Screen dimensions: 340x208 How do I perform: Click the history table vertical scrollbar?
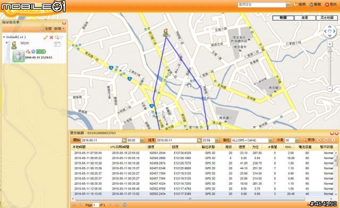(336, 161)
